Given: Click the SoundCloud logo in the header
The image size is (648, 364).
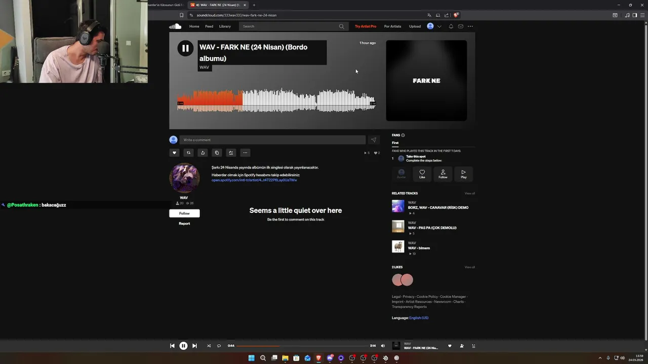Looking at the screenshot, I should point(175,26).
